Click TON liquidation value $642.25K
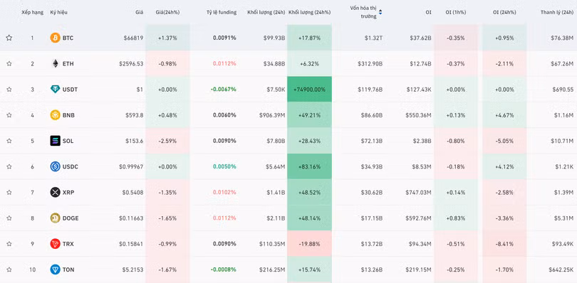Screen dimensions: 577x283 click(x=561, y=269)
